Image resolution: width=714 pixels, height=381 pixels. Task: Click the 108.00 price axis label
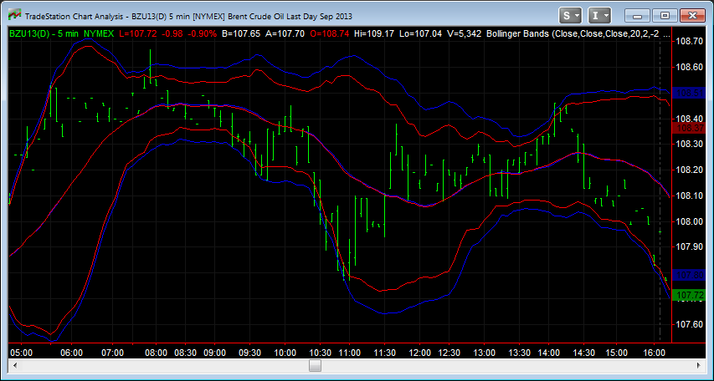tap(691, 221)
